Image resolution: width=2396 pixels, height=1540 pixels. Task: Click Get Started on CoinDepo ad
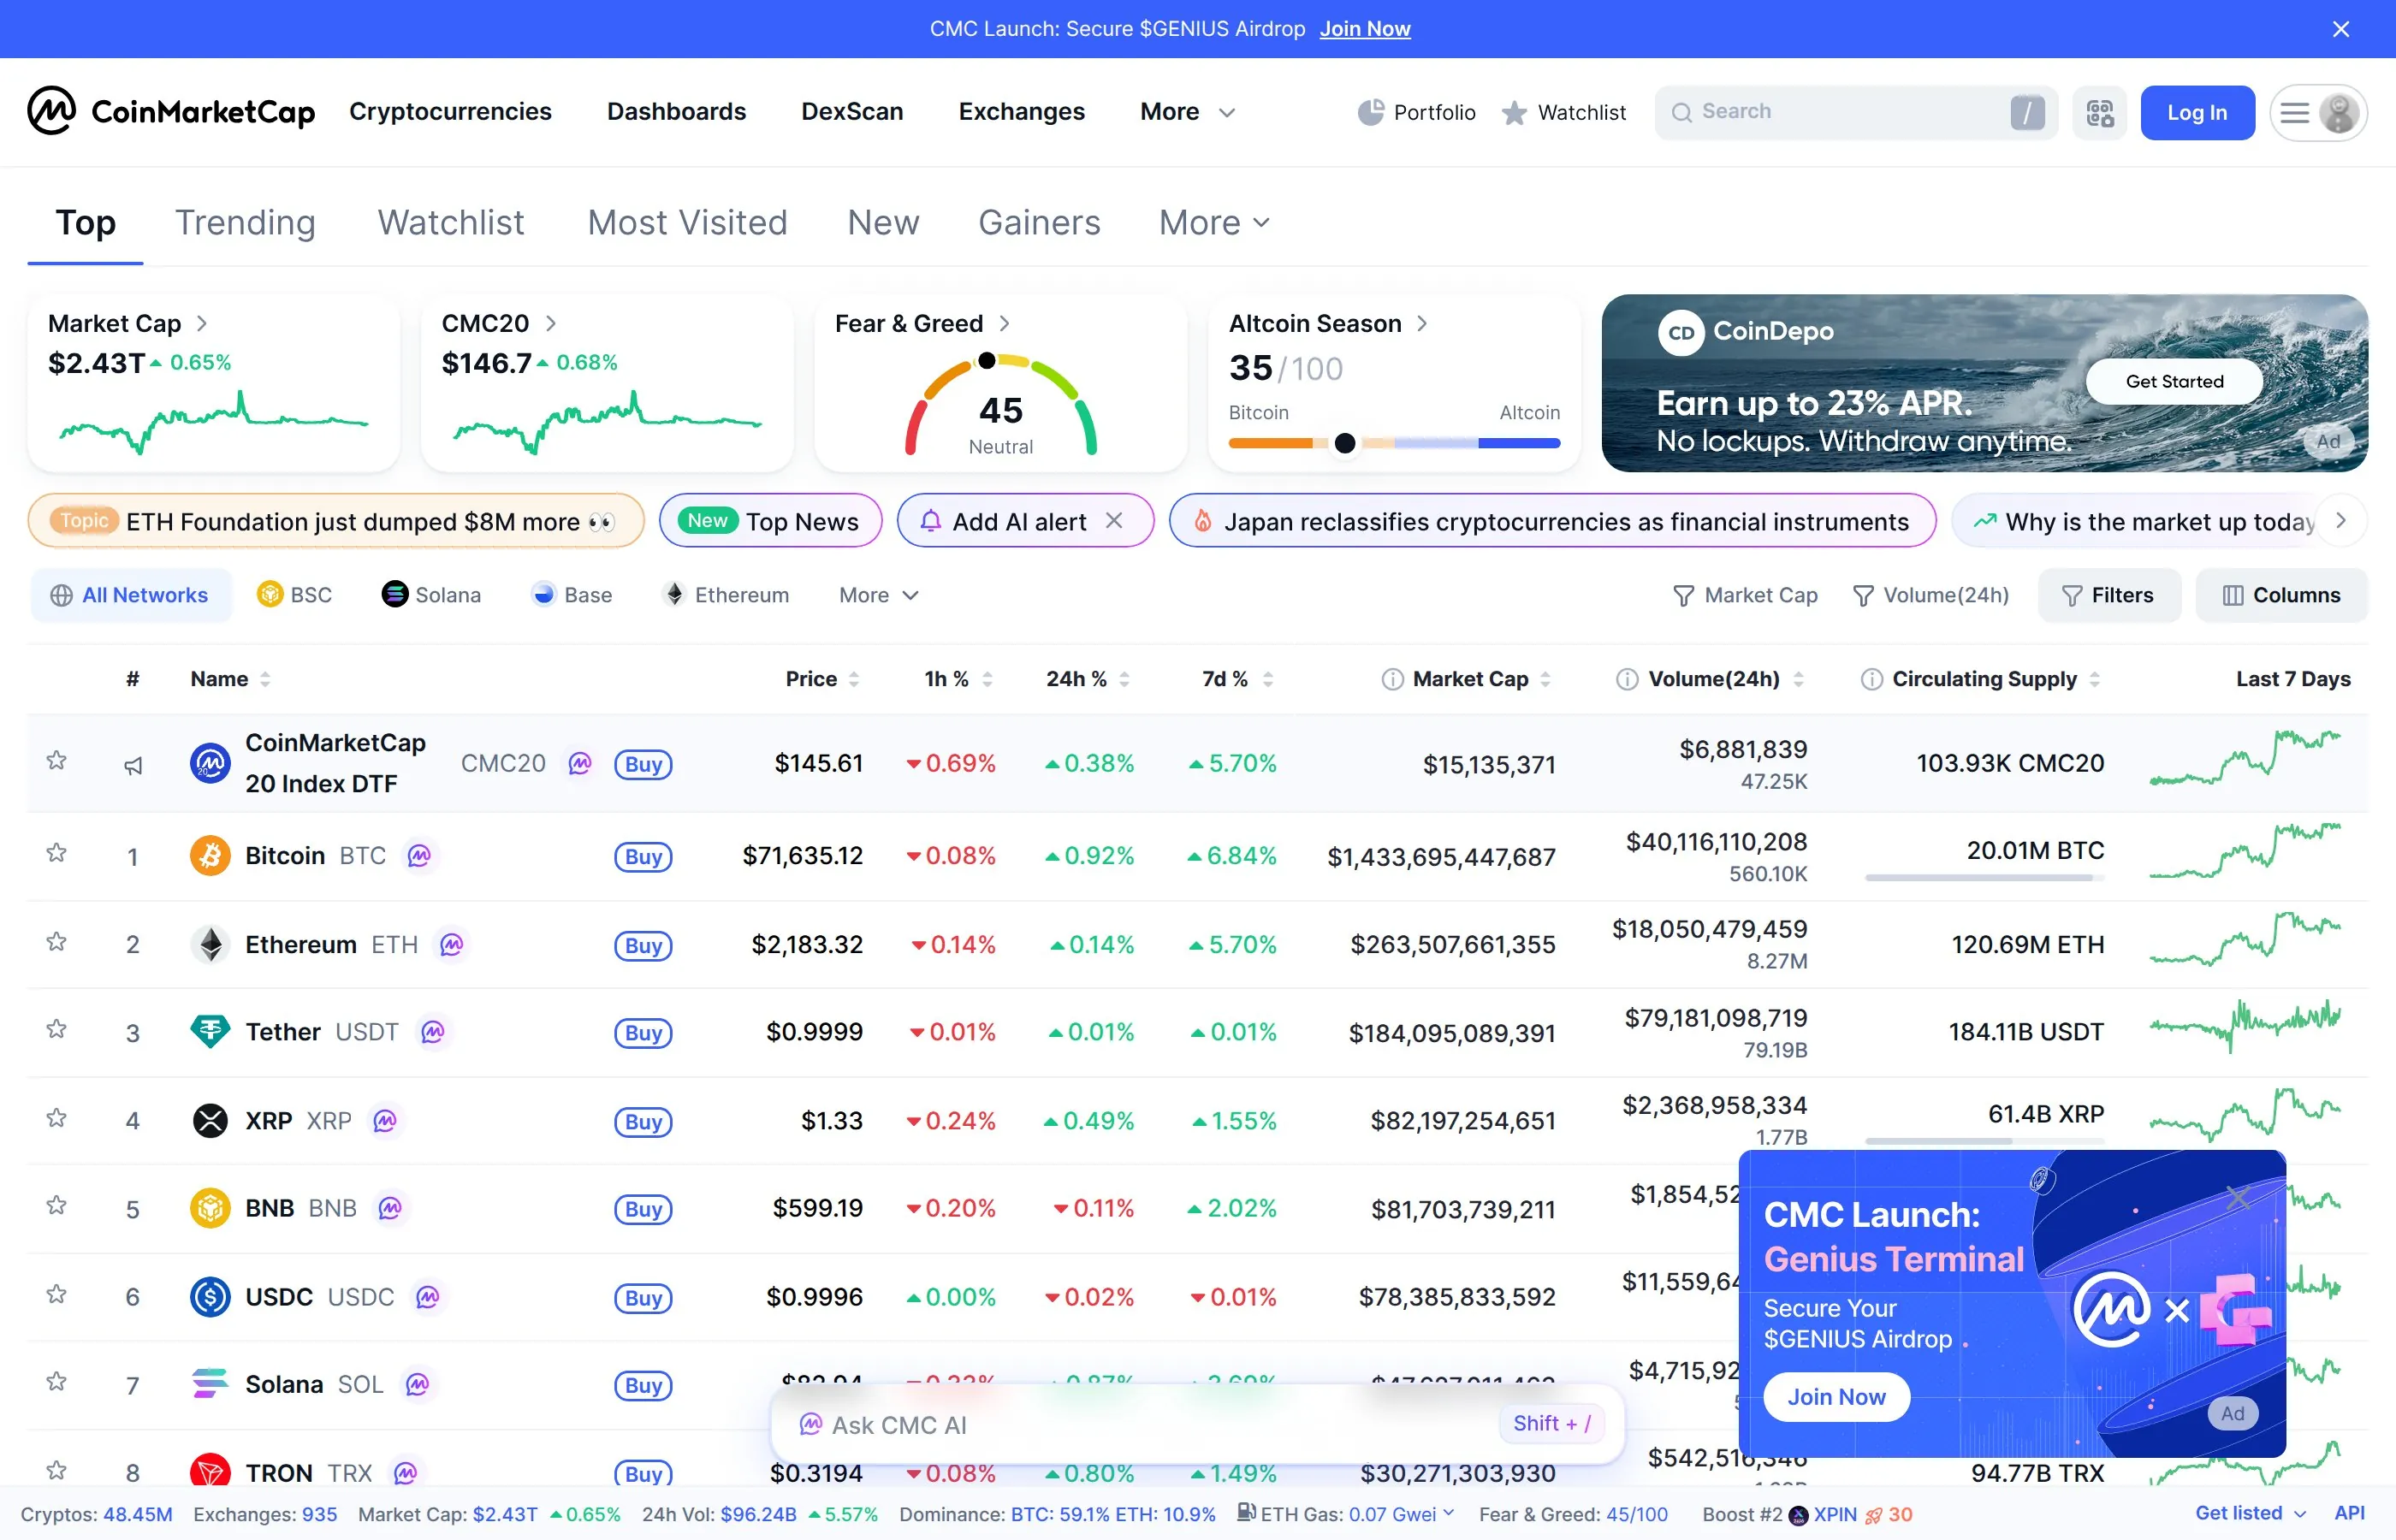click(2174, 381)
